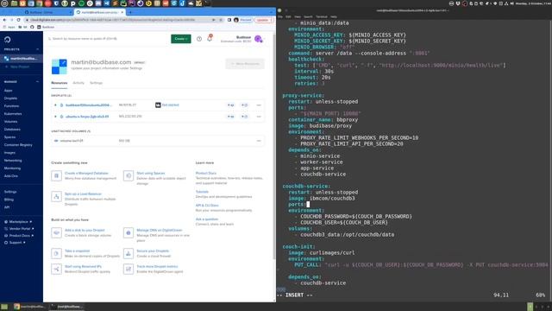Open the more menu of the volume row

[259, 141]
